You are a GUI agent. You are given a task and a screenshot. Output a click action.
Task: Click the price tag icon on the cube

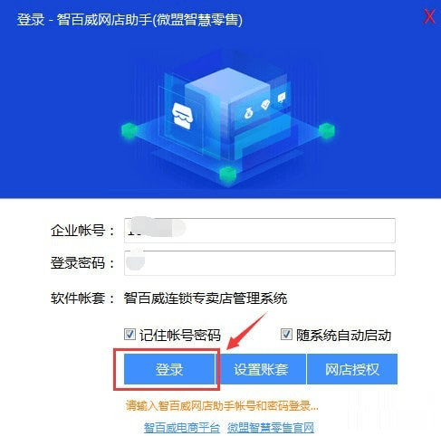(265, 104)
